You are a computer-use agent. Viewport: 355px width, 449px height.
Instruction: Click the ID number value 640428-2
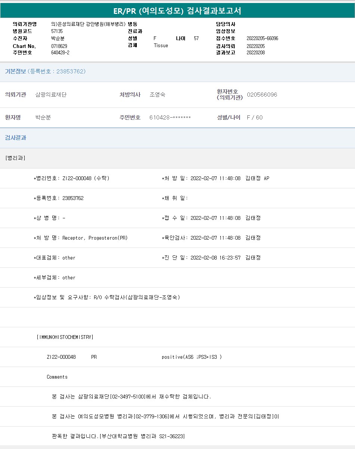click(60, 53)
